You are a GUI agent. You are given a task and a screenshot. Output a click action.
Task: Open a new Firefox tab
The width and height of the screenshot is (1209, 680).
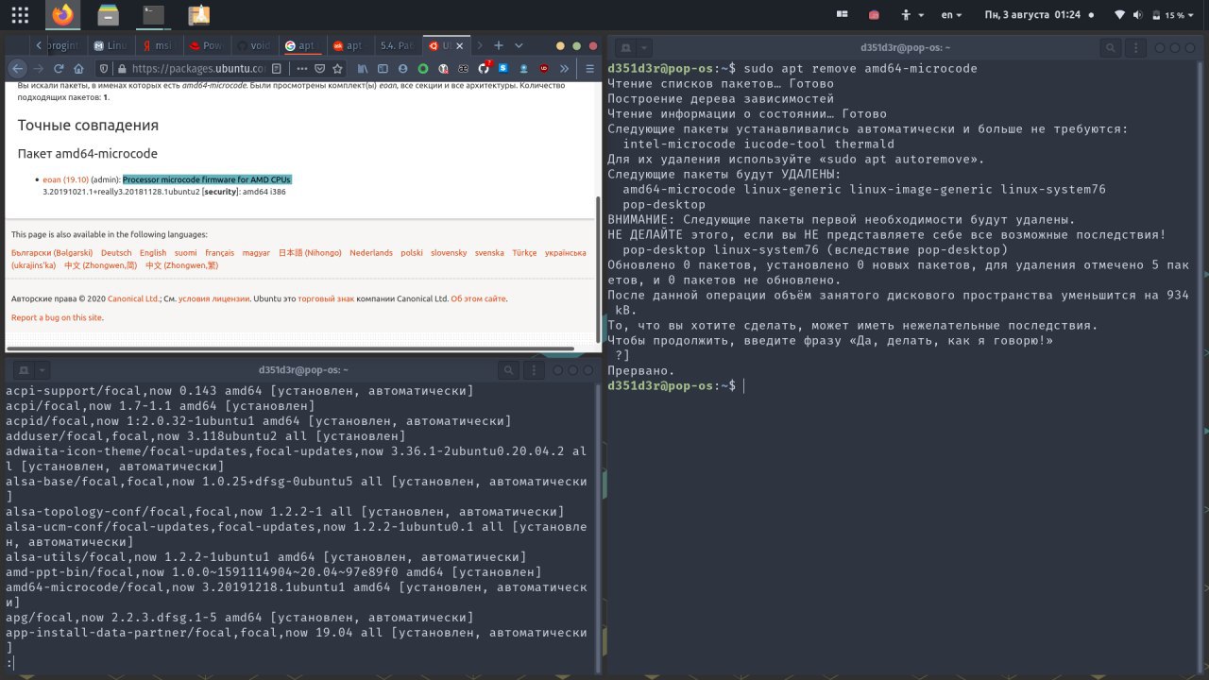[x=499, y=45]
